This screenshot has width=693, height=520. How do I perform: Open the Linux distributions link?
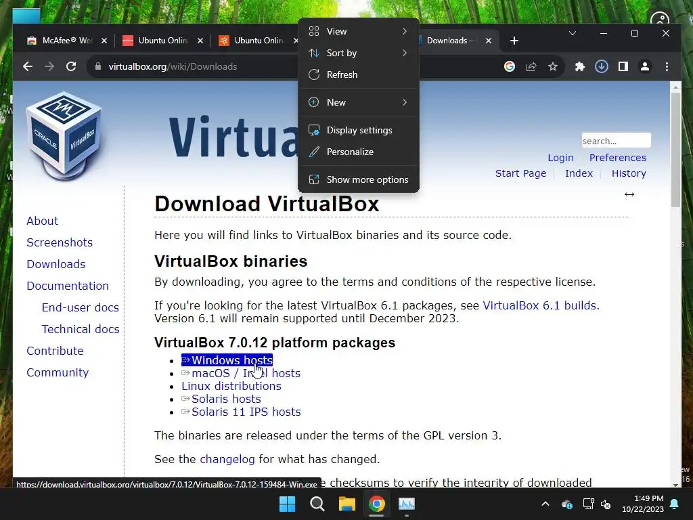tap(231, 386)
